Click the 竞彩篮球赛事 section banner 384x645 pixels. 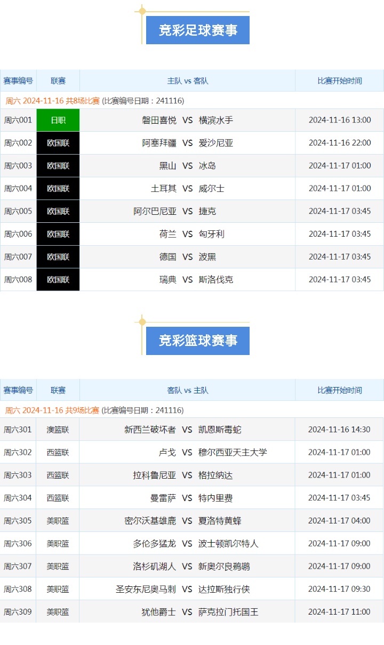[197, 341]
